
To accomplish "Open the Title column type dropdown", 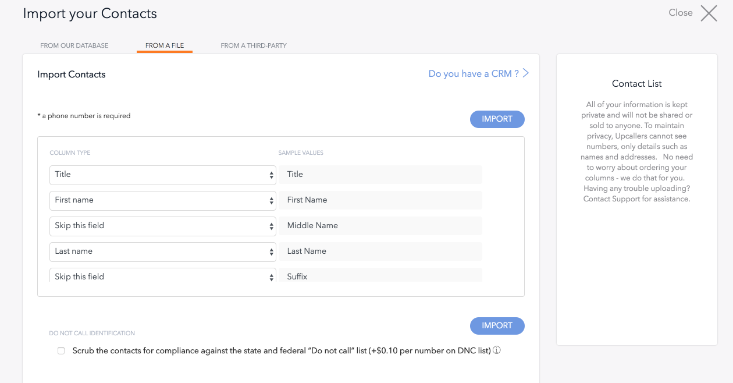I will (x=163, y=175).
